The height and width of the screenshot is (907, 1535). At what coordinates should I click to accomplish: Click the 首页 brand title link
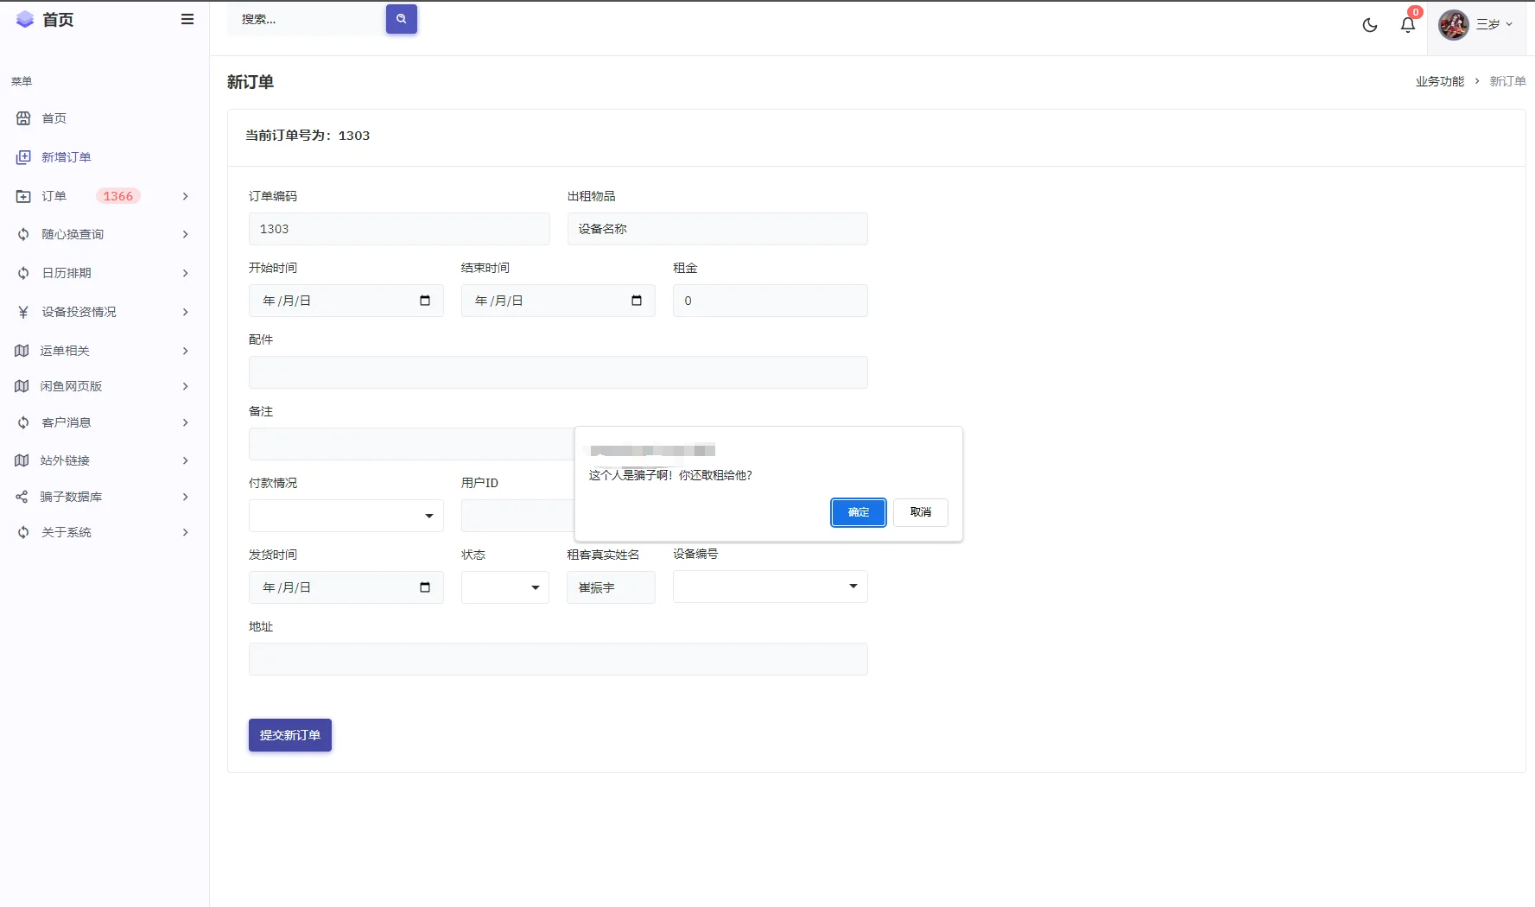coord(58,19)
